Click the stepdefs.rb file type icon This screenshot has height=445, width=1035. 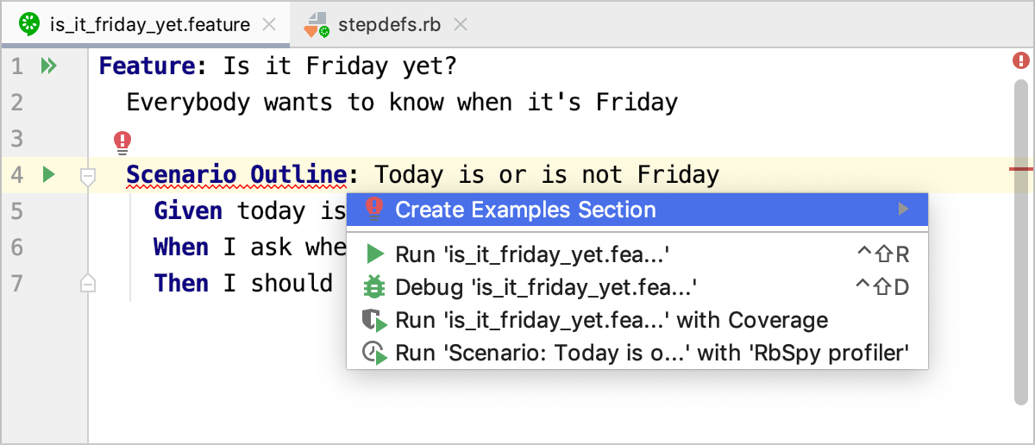(x=316, y=25)
